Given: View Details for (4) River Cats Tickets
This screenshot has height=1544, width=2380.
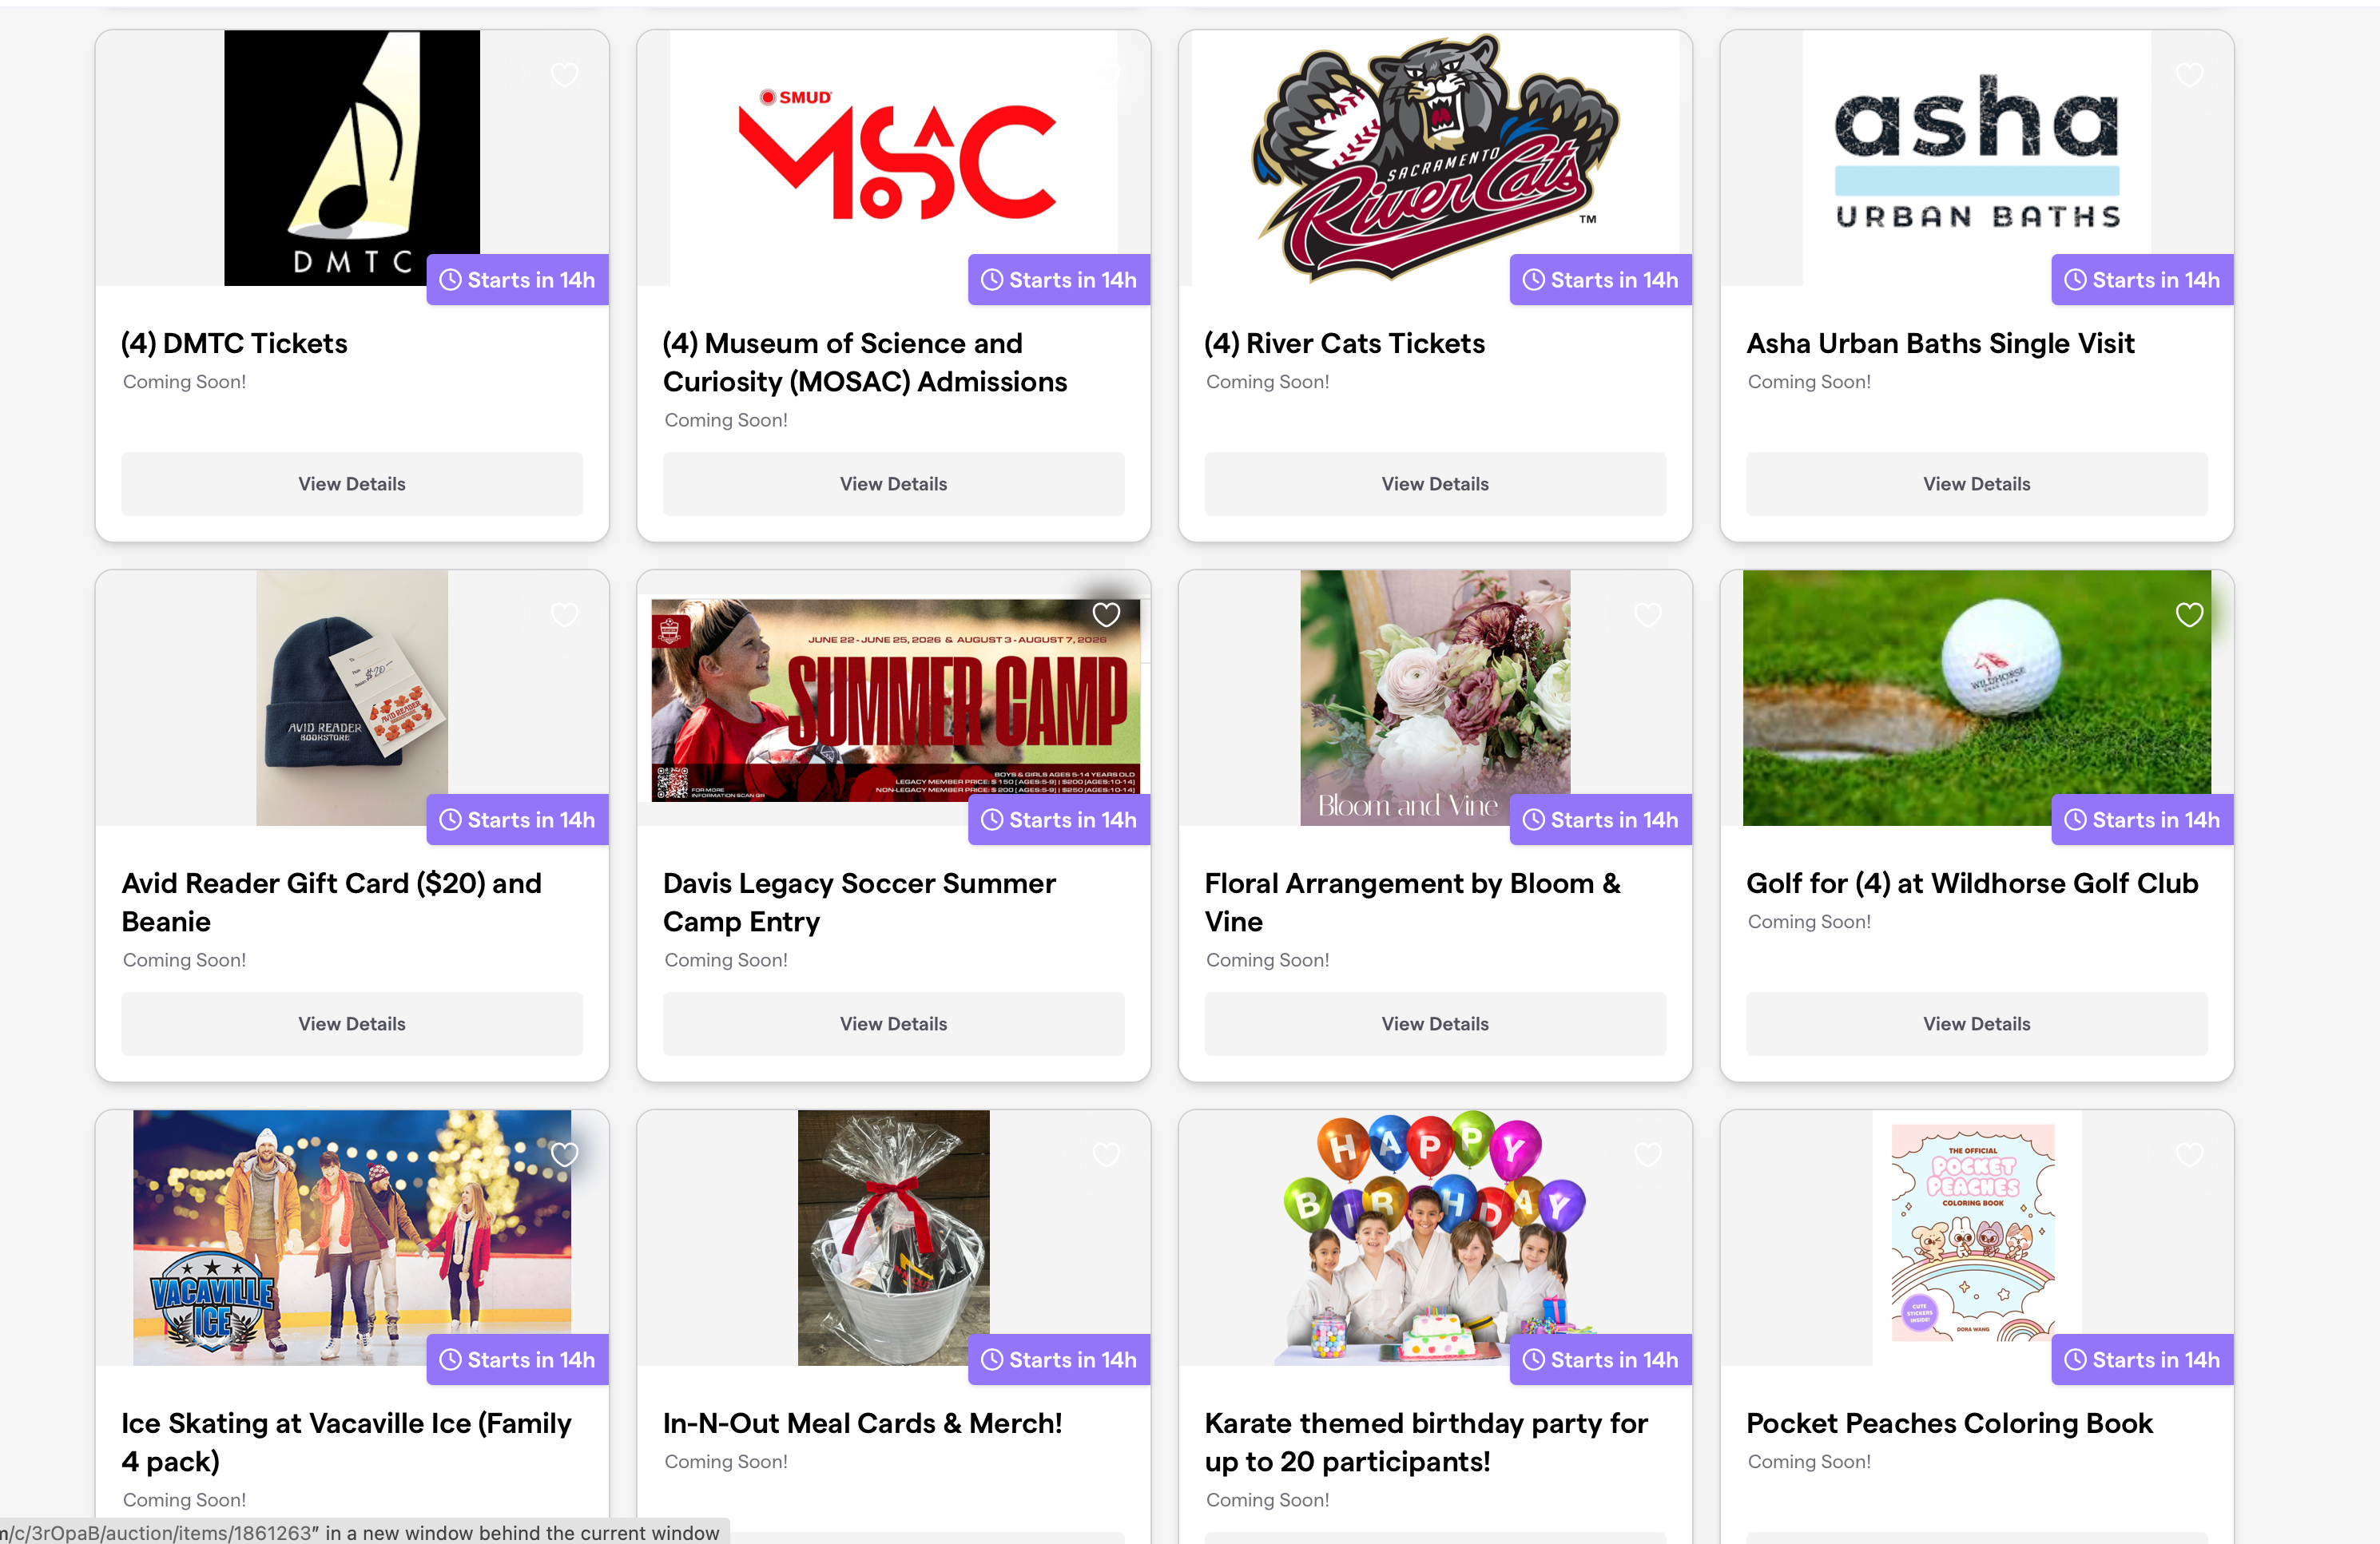Looking at the screenshot, I should point(1435,484).
